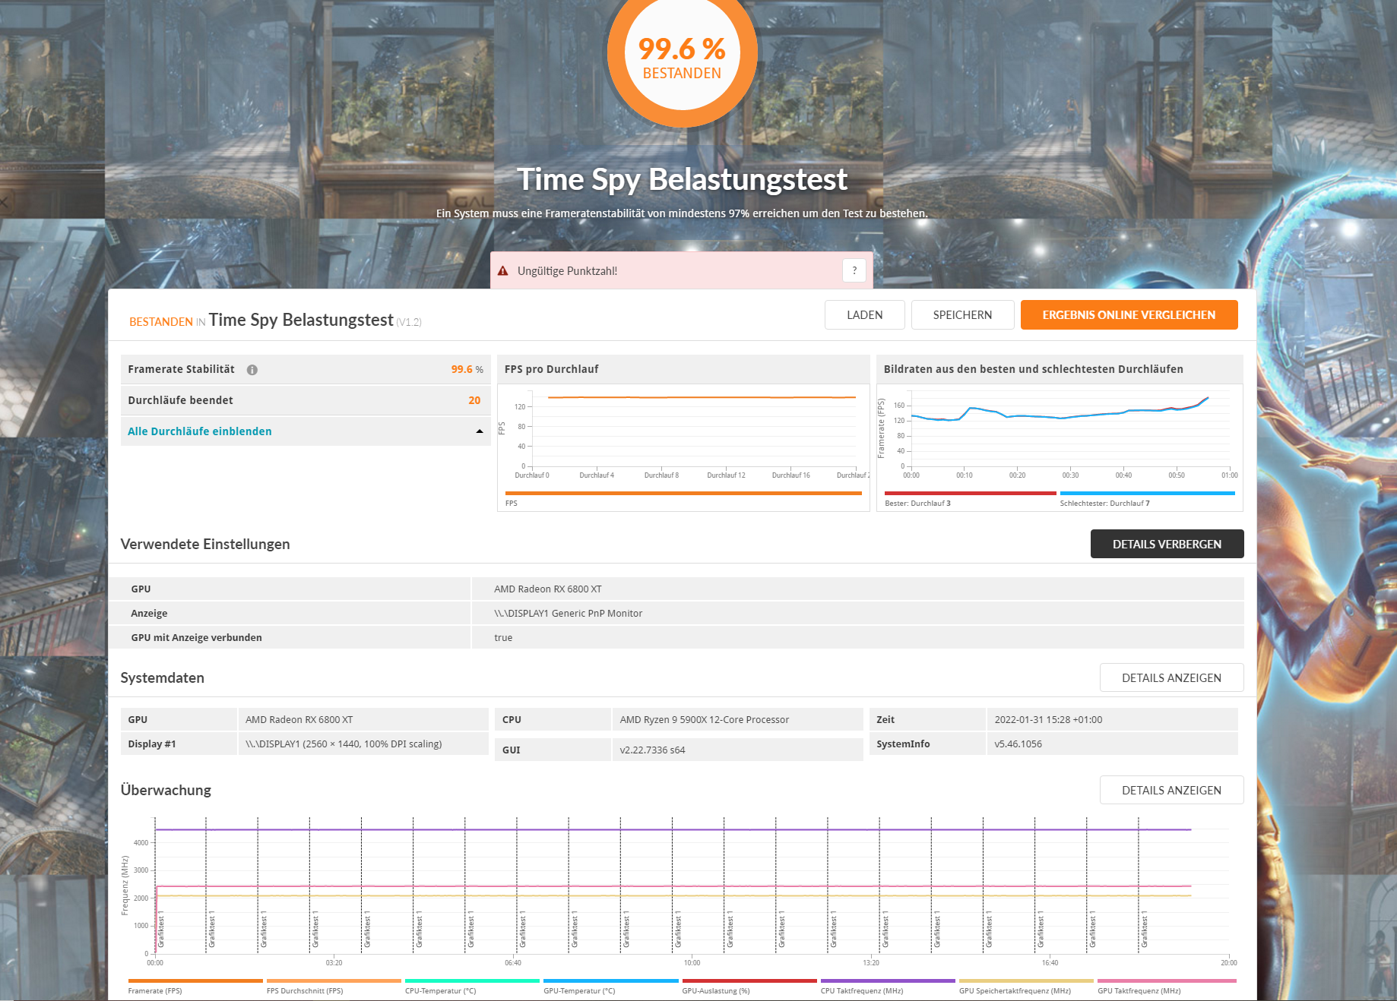The image size is (1397, 1001).
Task: Click the 16:40 mark on monitoring time axis
Action: (x=1050, y=963)
